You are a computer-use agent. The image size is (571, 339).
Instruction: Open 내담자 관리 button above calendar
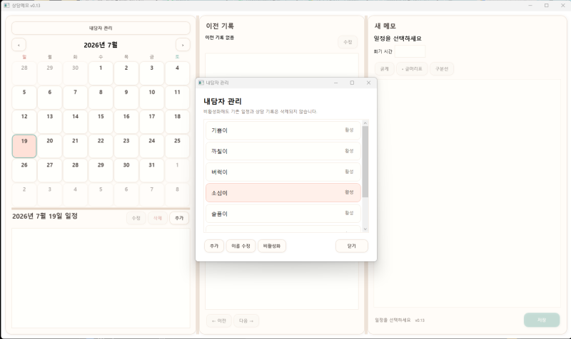coord(101,28)
